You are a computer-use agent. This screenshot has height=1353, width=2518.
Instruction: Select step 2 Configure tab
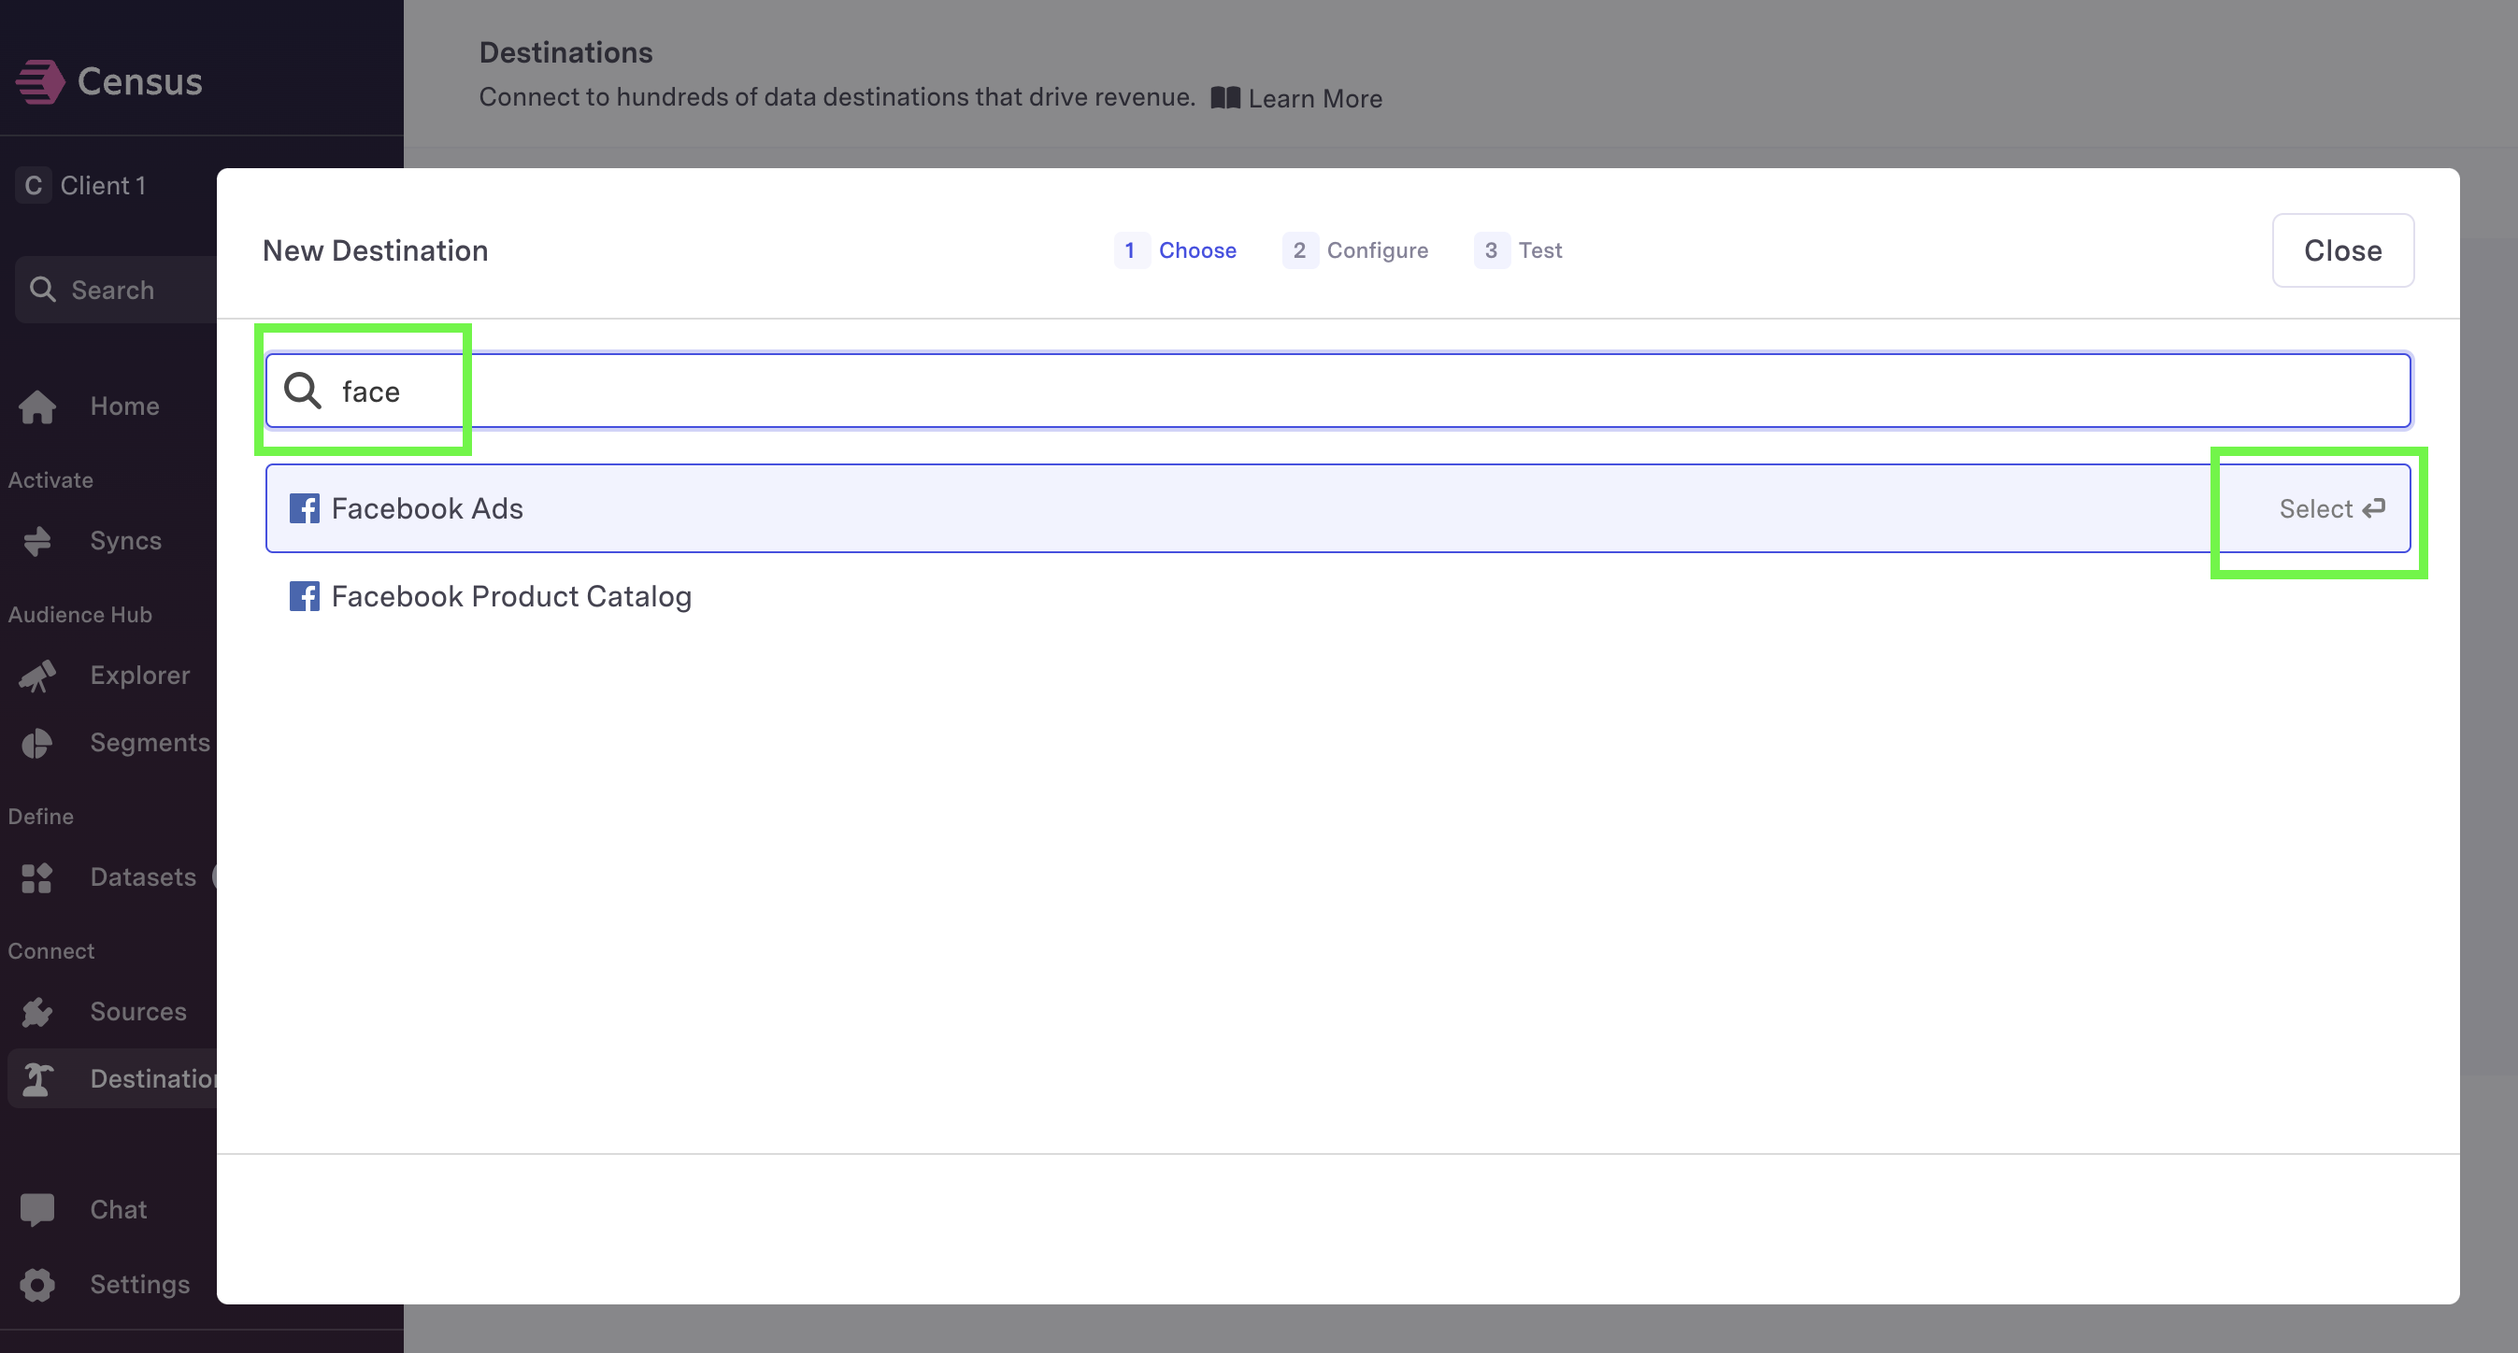point(1356,250)
